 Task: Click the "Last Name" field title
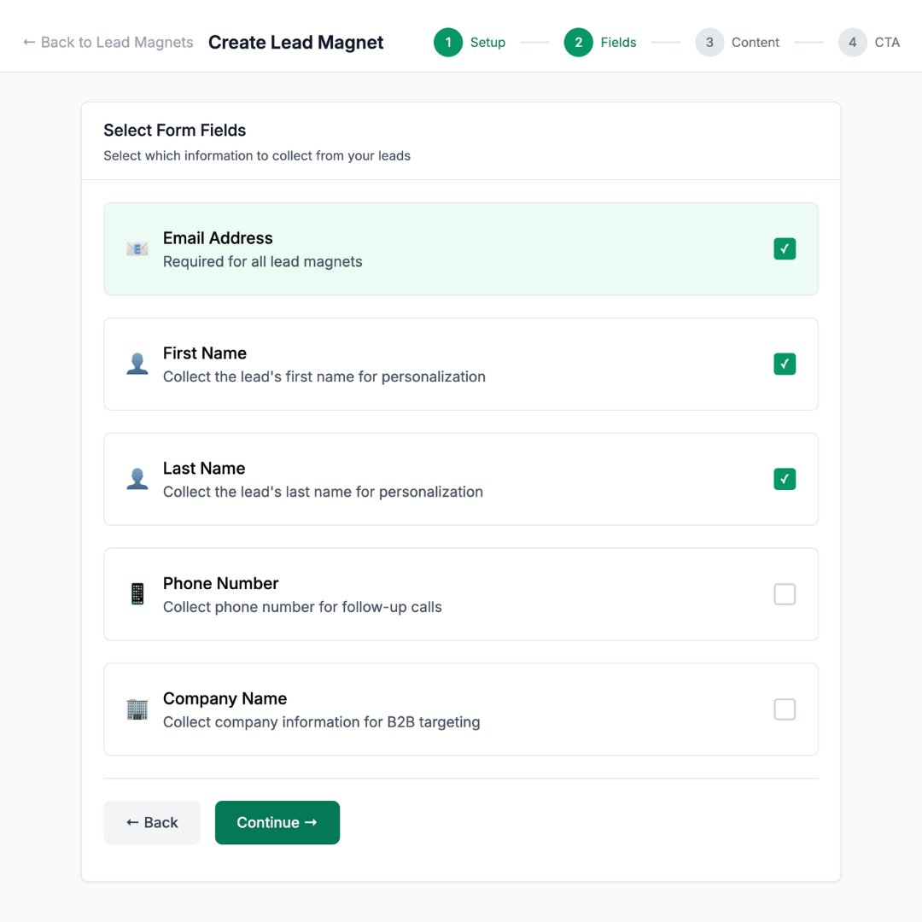tap(203, 468)
